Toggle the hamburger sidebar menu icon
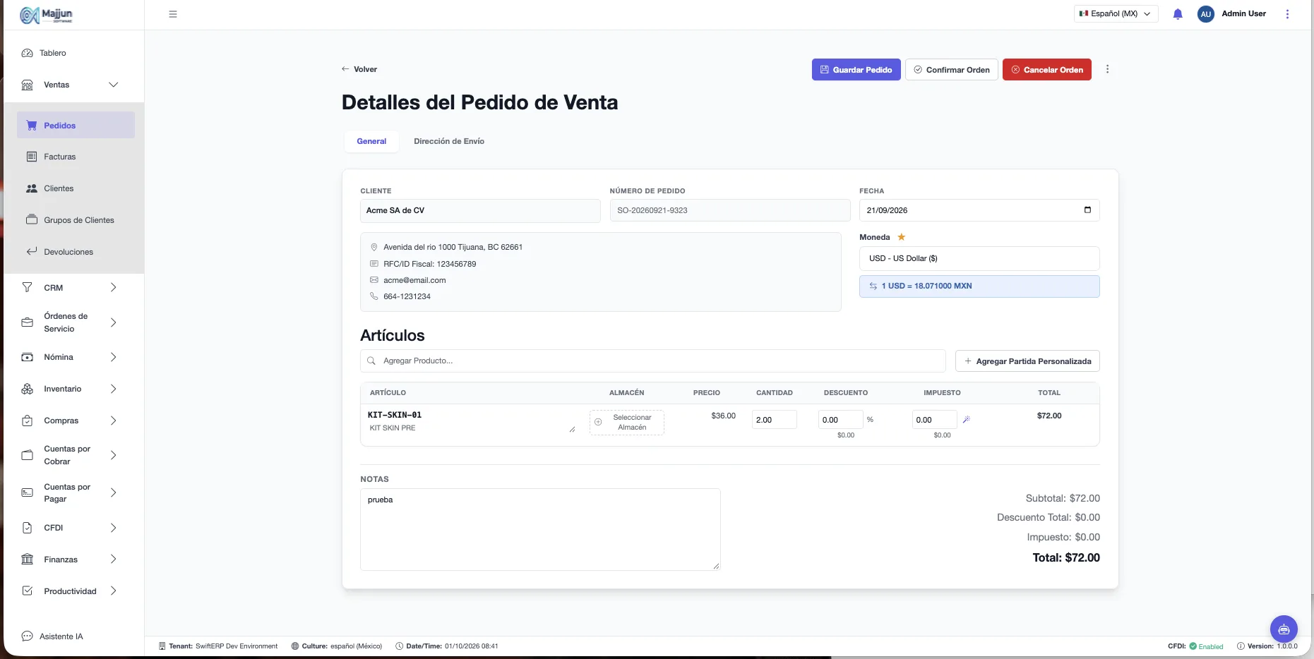Screen dimensions: 1314x659 tap(173, 14)
